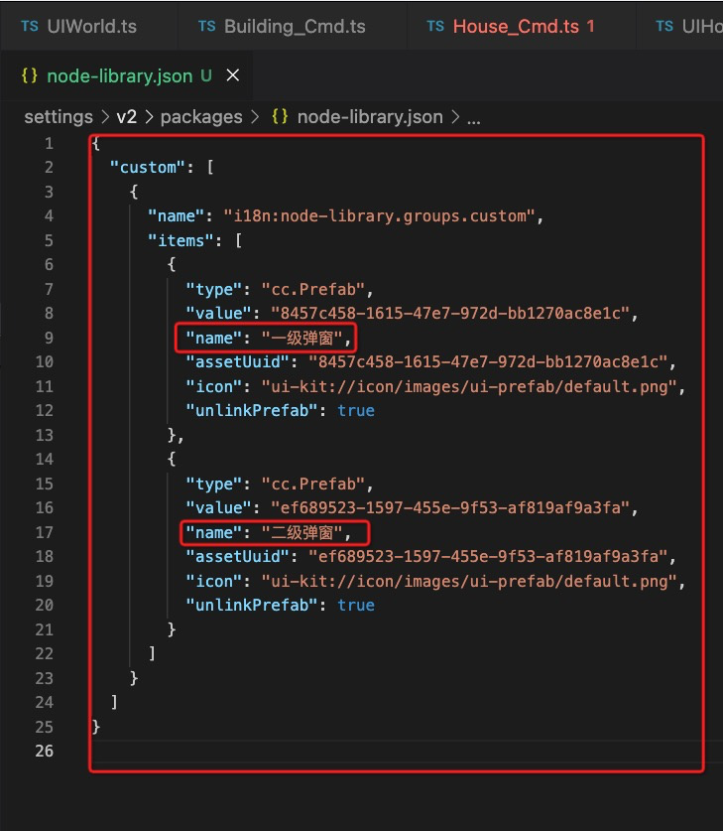
Task: Open the settings breadcrumb folder
Action: point(59,116)
